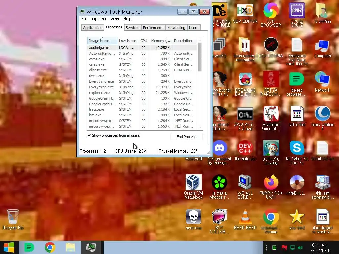339x254 pixels.
Task: Switch to the Services tab
Action: 132,28
